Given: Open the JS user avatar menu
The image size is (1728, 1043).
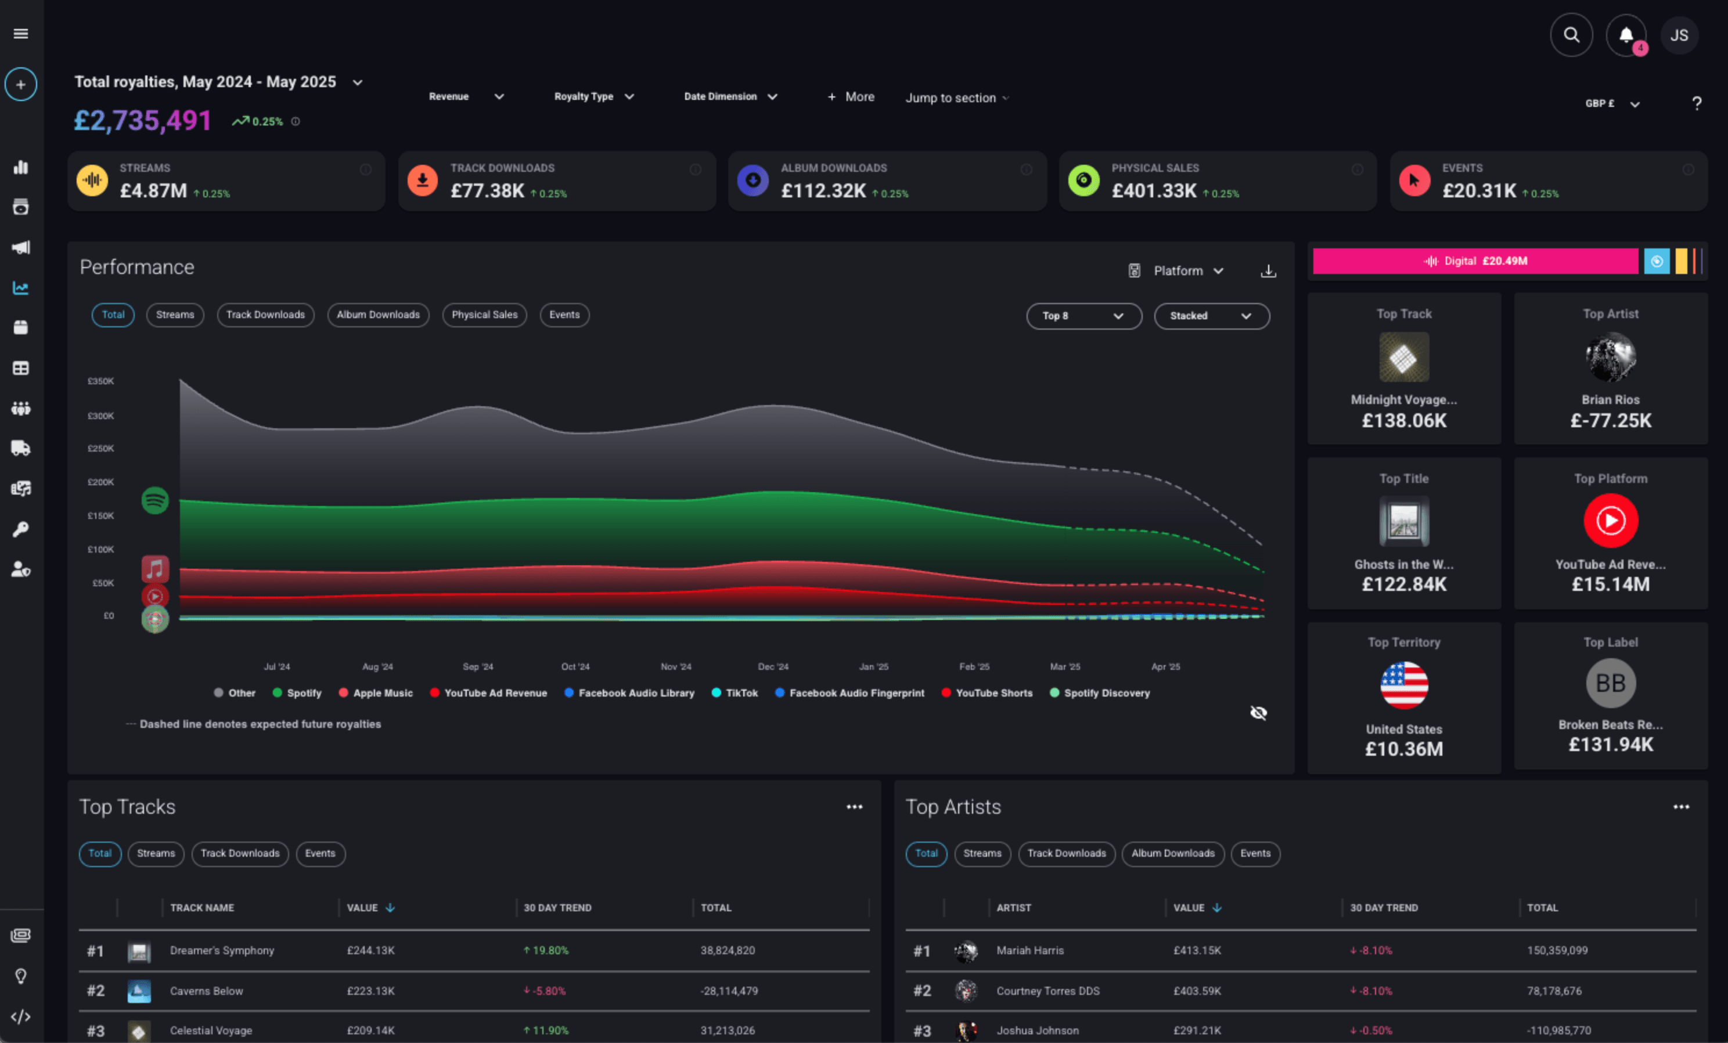Looking at the screenshot, I should coord(1679,34).
